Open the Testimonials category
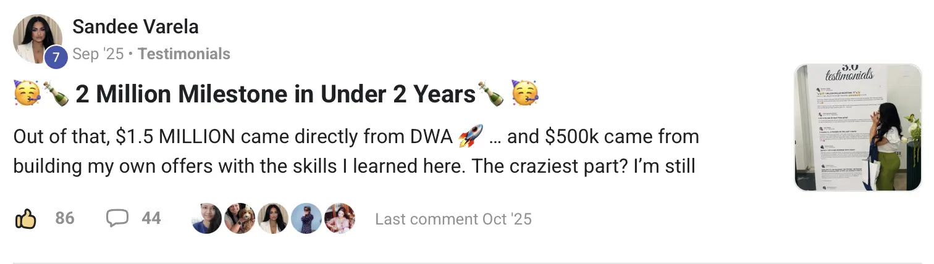The width and height of the screenshot is (934, 264). point(184,54)
